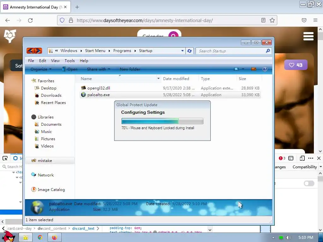Go back in Firefox browser
The width and height of the screenshot is (323, 242).
coord(8,20)
